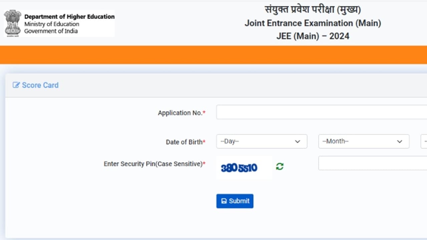Click the JEE (Main) – 2024 title
This screenshot has height=240, width=427.
(x=313, y=36)
